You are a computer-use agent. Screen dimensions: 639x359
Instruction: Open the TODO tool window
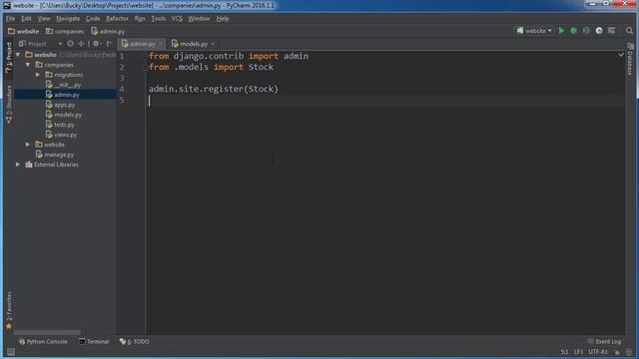[135, 341]
